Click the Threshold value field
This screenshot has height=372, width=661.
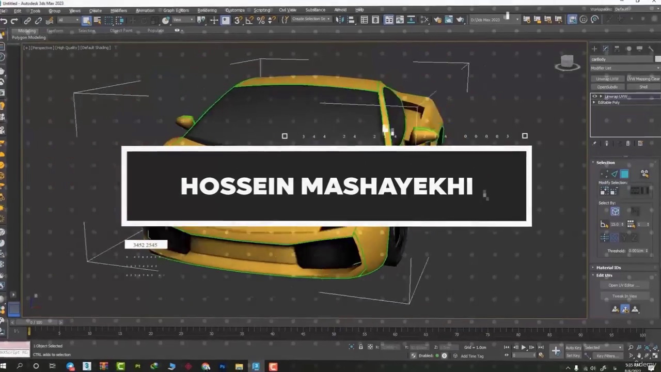(x=636, y=251)
